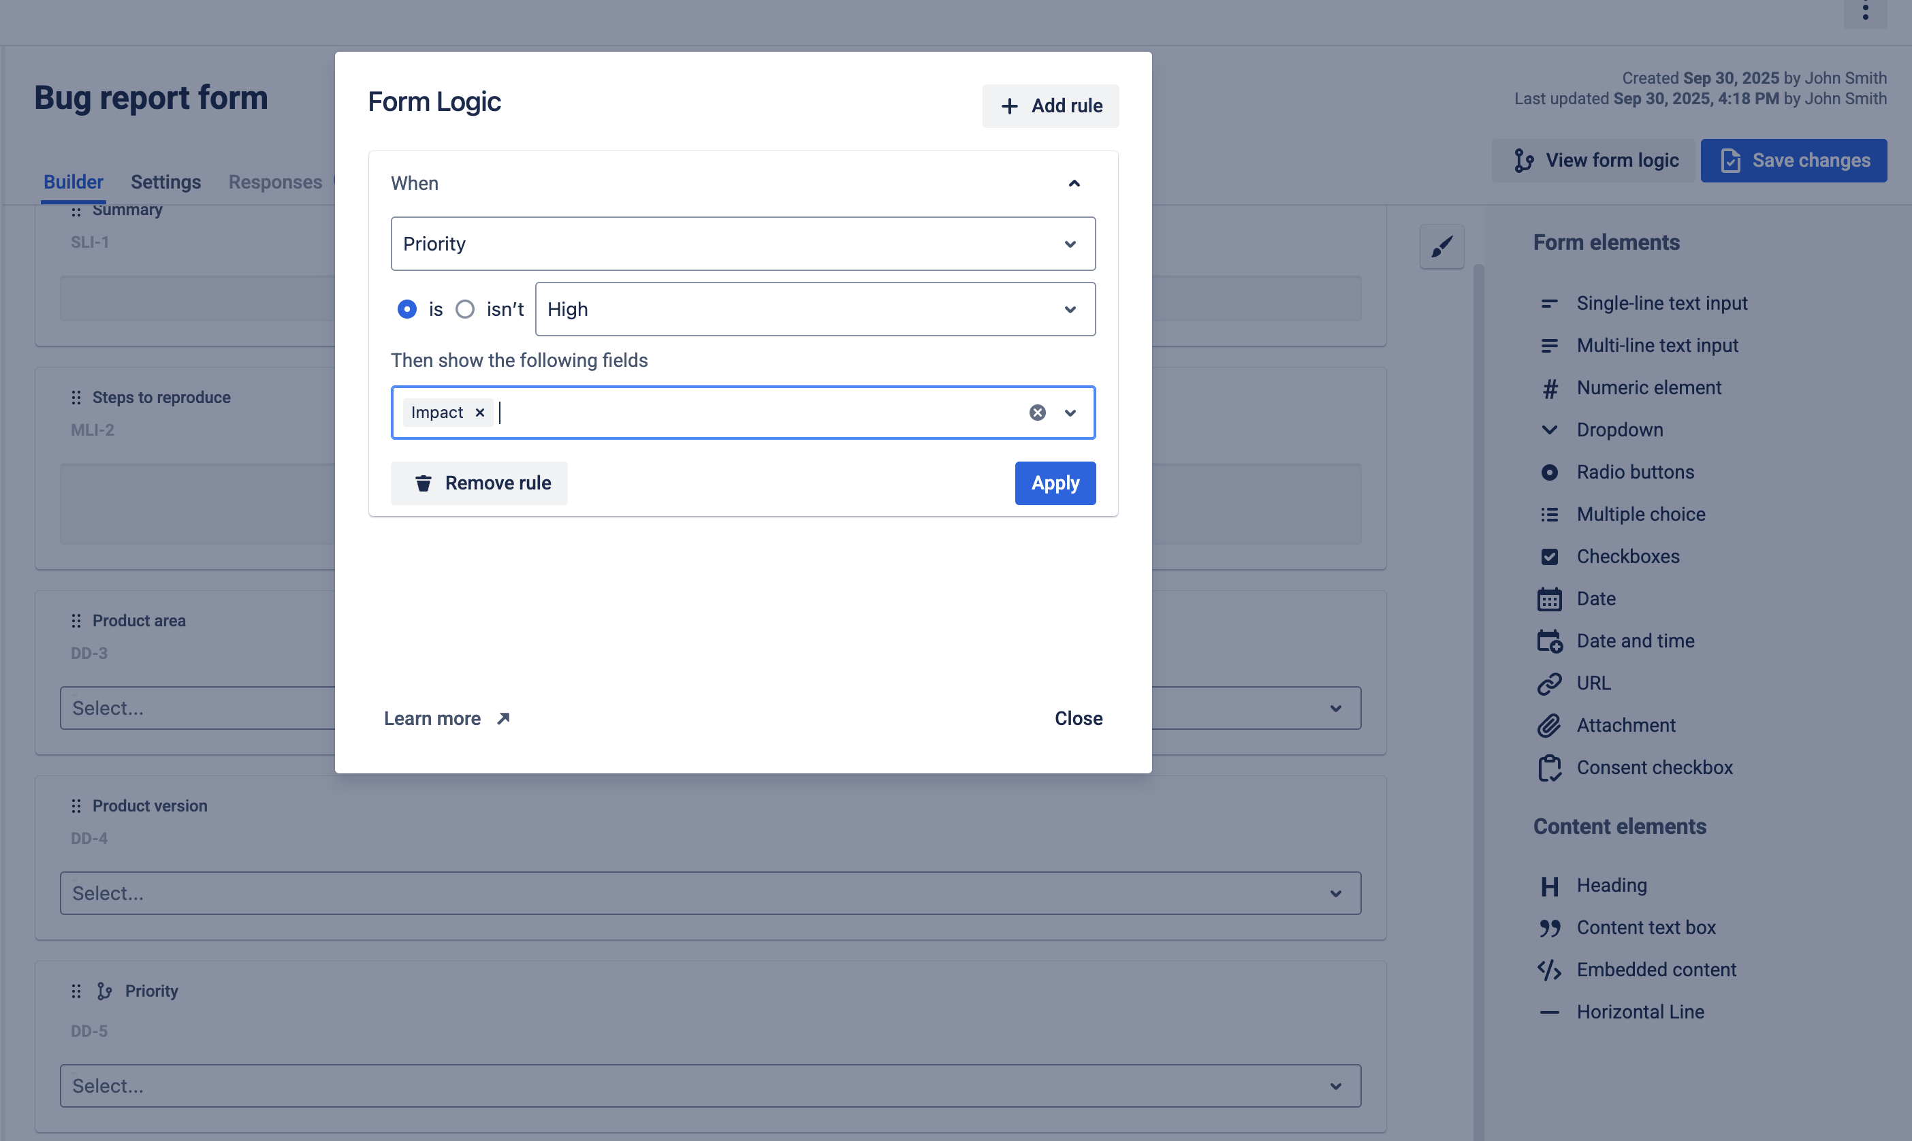1912x1141 pixels.
Task: Open the High value dropdown
Action: pyautogui.click(x=815, y=309)
